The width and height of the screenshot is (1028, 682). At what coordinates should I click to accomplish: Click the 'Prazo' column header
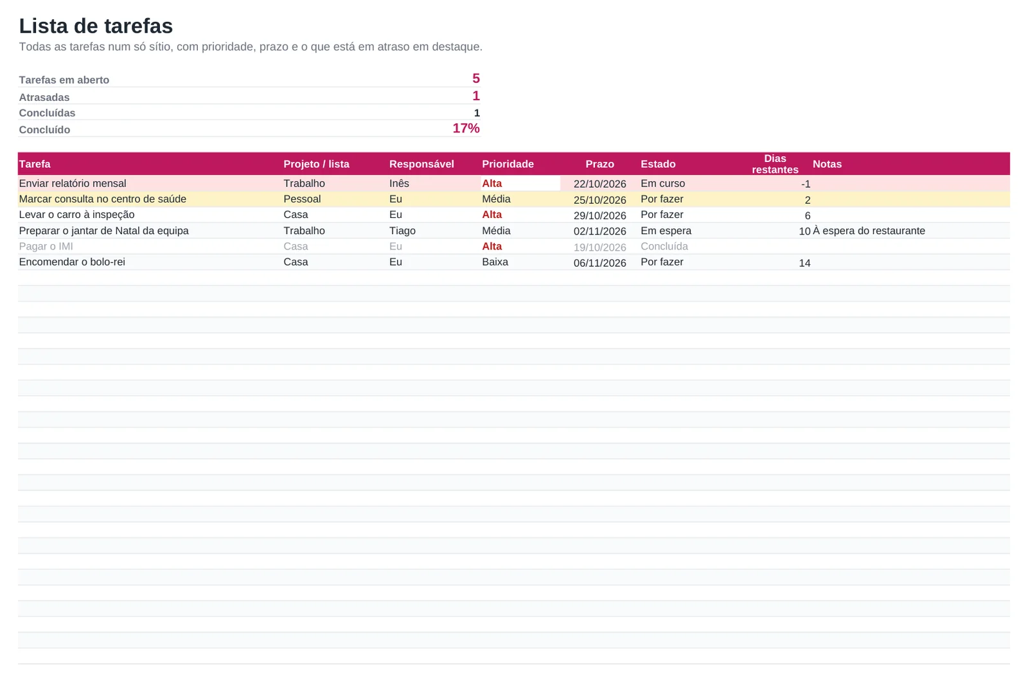click(x=599, y=164)
